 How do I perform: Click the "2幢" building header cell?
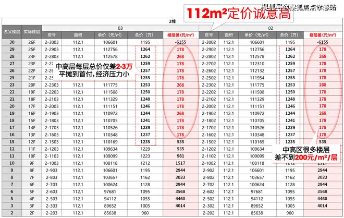[x=173, y=21]
